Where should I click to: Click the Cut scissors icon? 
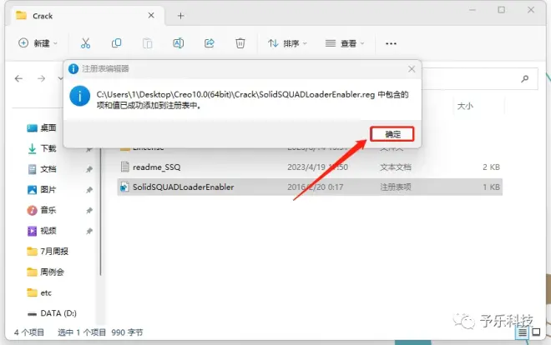(x=85, y=43)
